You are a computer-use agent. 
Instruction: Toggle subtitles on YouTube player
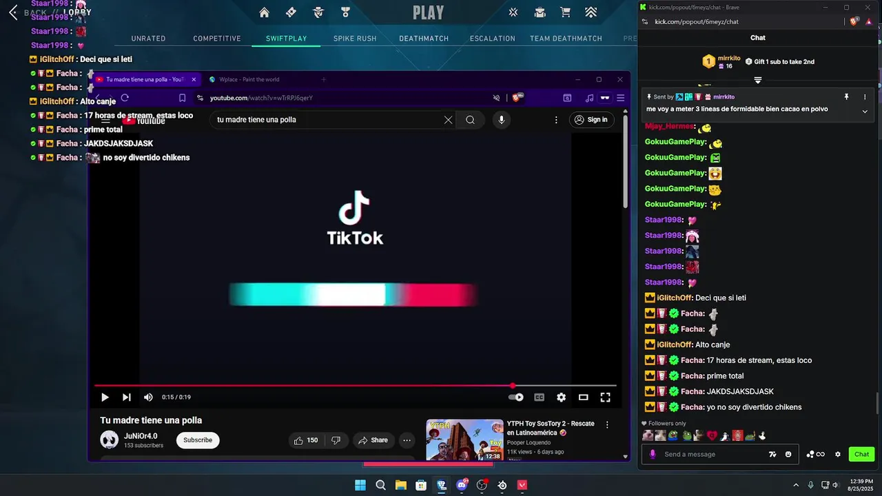tap(540, 397)
